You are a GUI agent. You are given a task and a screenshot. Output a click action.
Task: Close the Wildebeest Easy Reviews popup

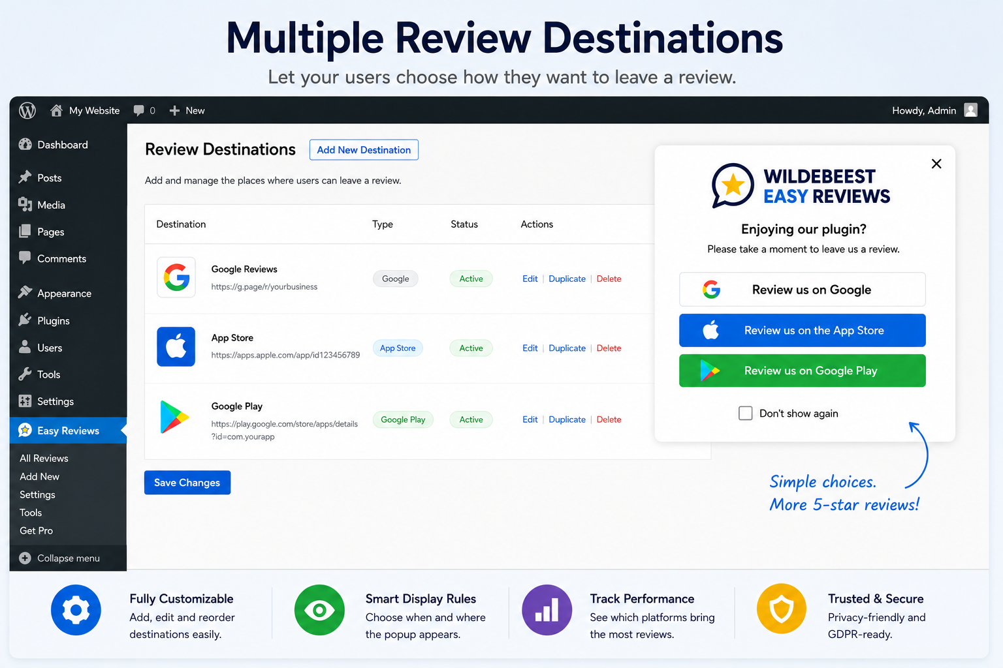coord(936,164)
